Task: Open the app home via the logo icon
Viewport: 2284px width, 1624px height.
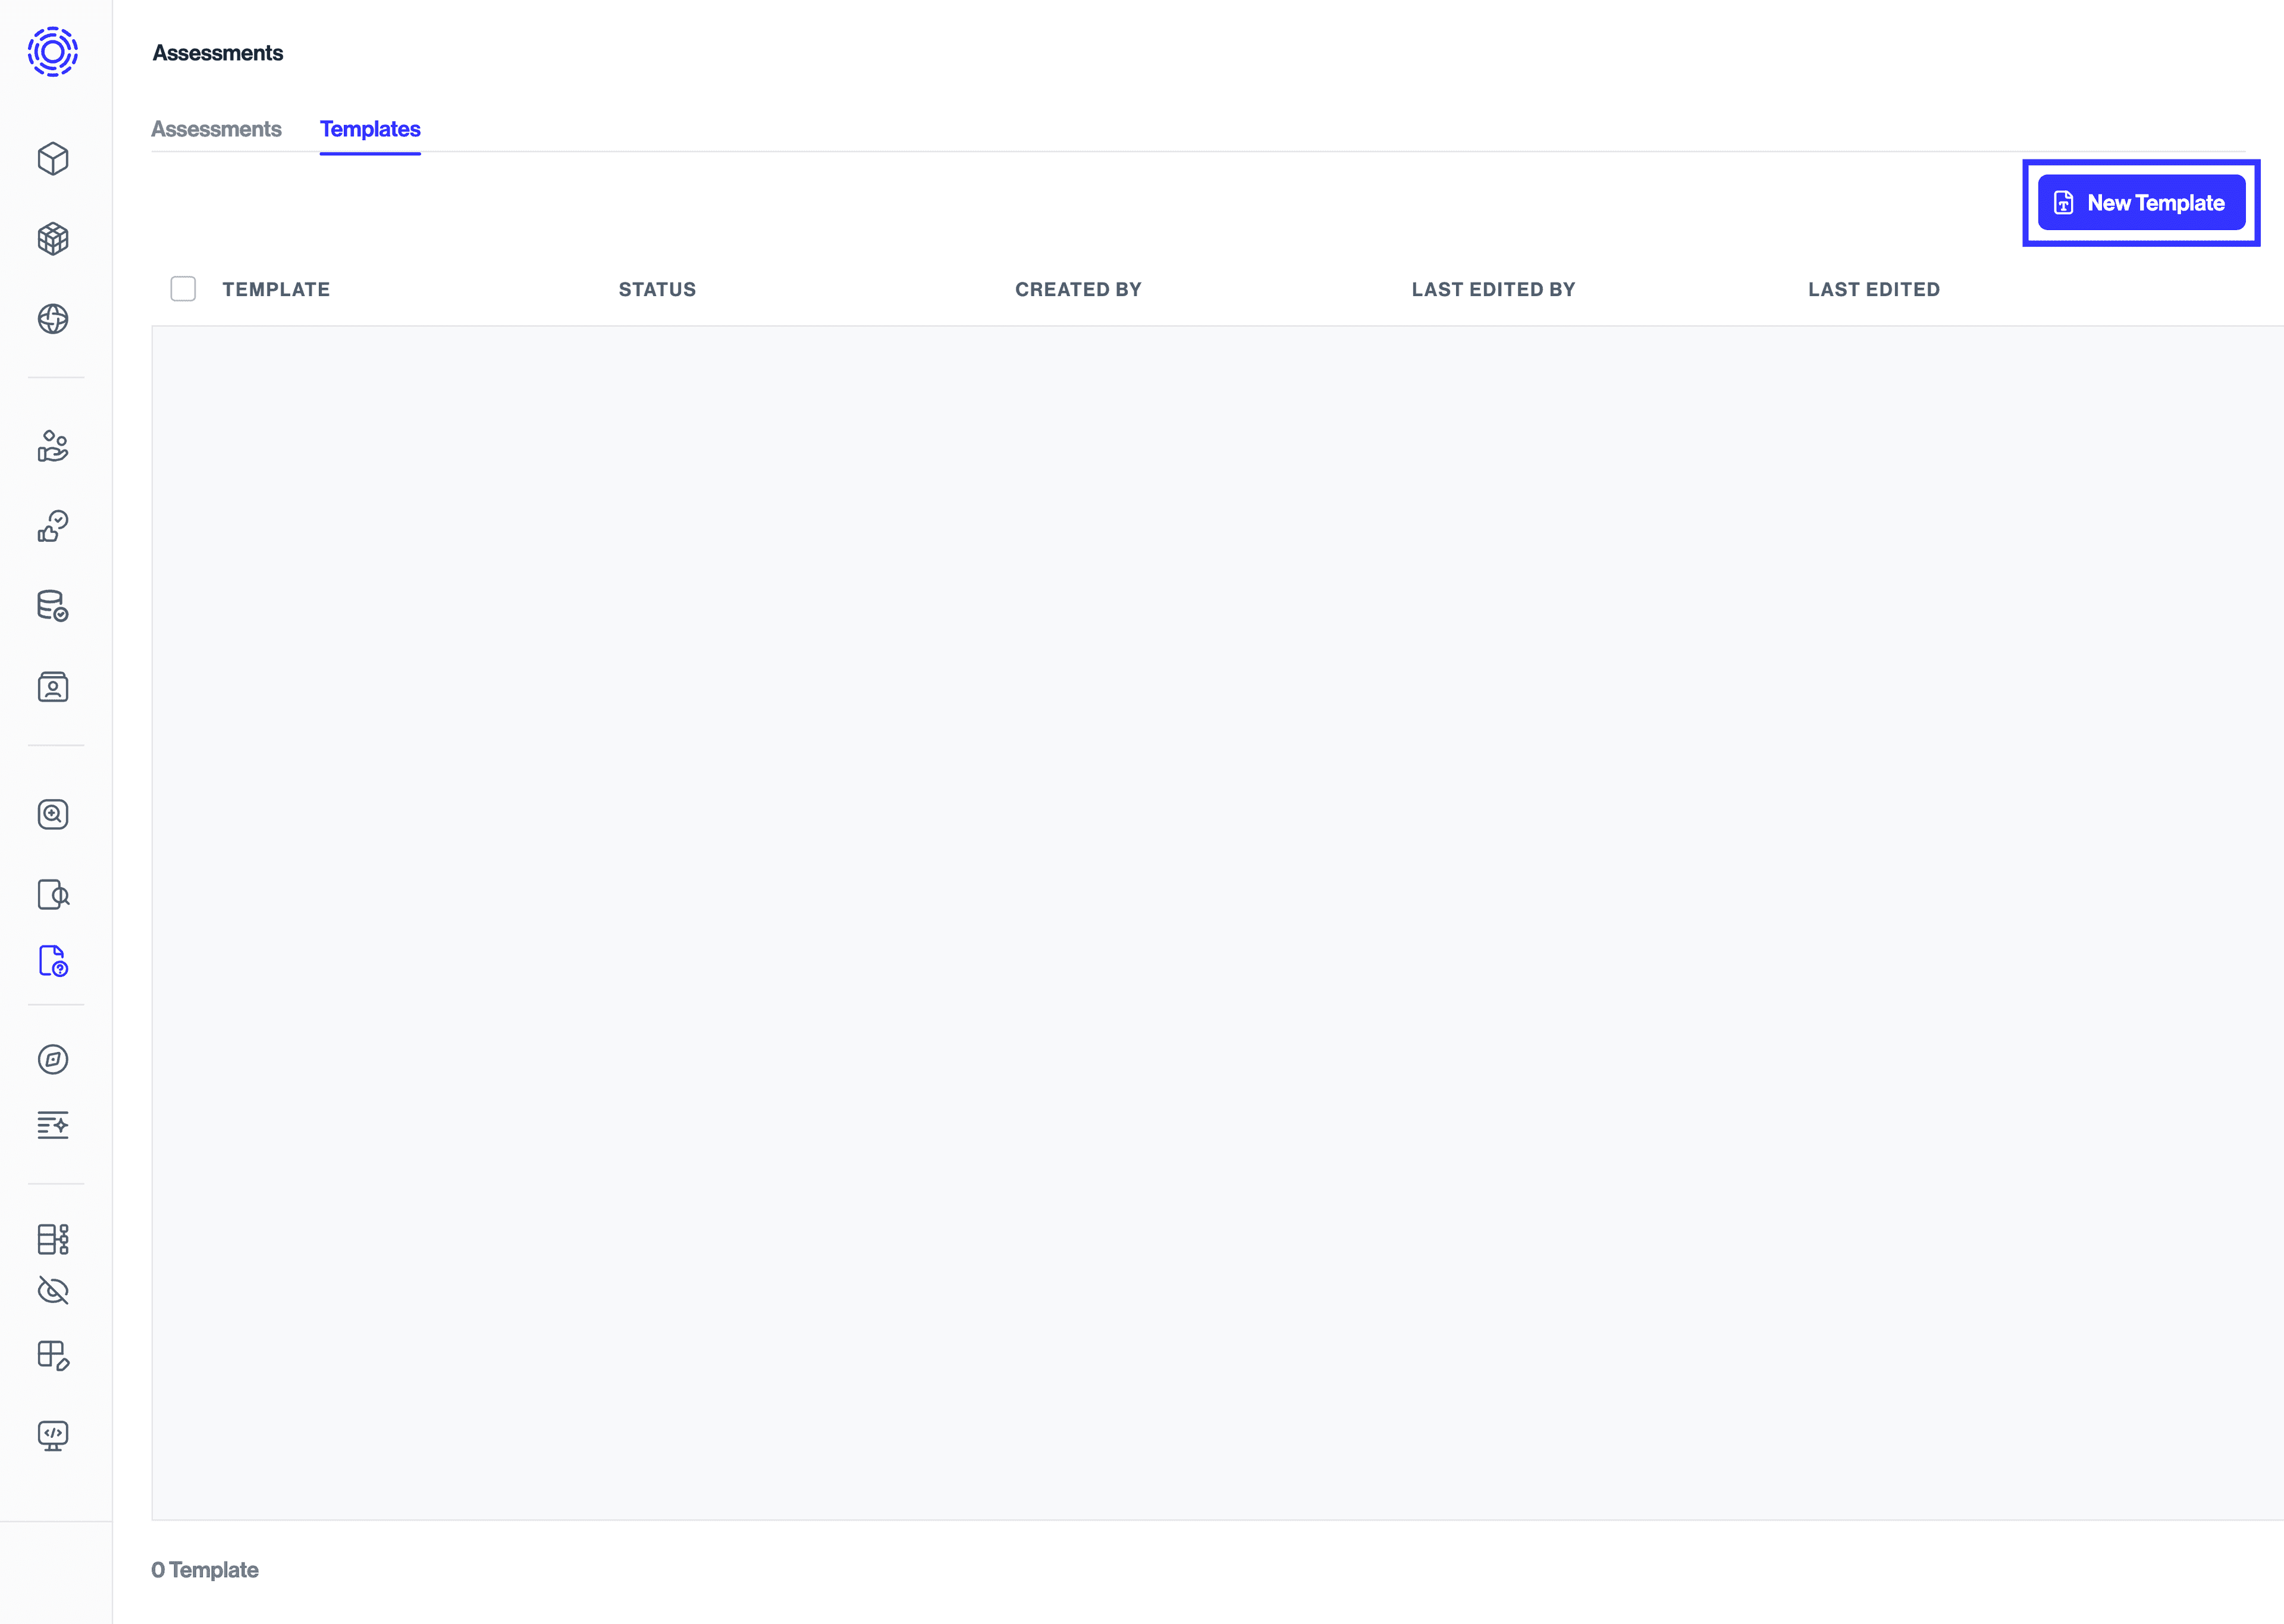Action: click(x=52, y=52)
